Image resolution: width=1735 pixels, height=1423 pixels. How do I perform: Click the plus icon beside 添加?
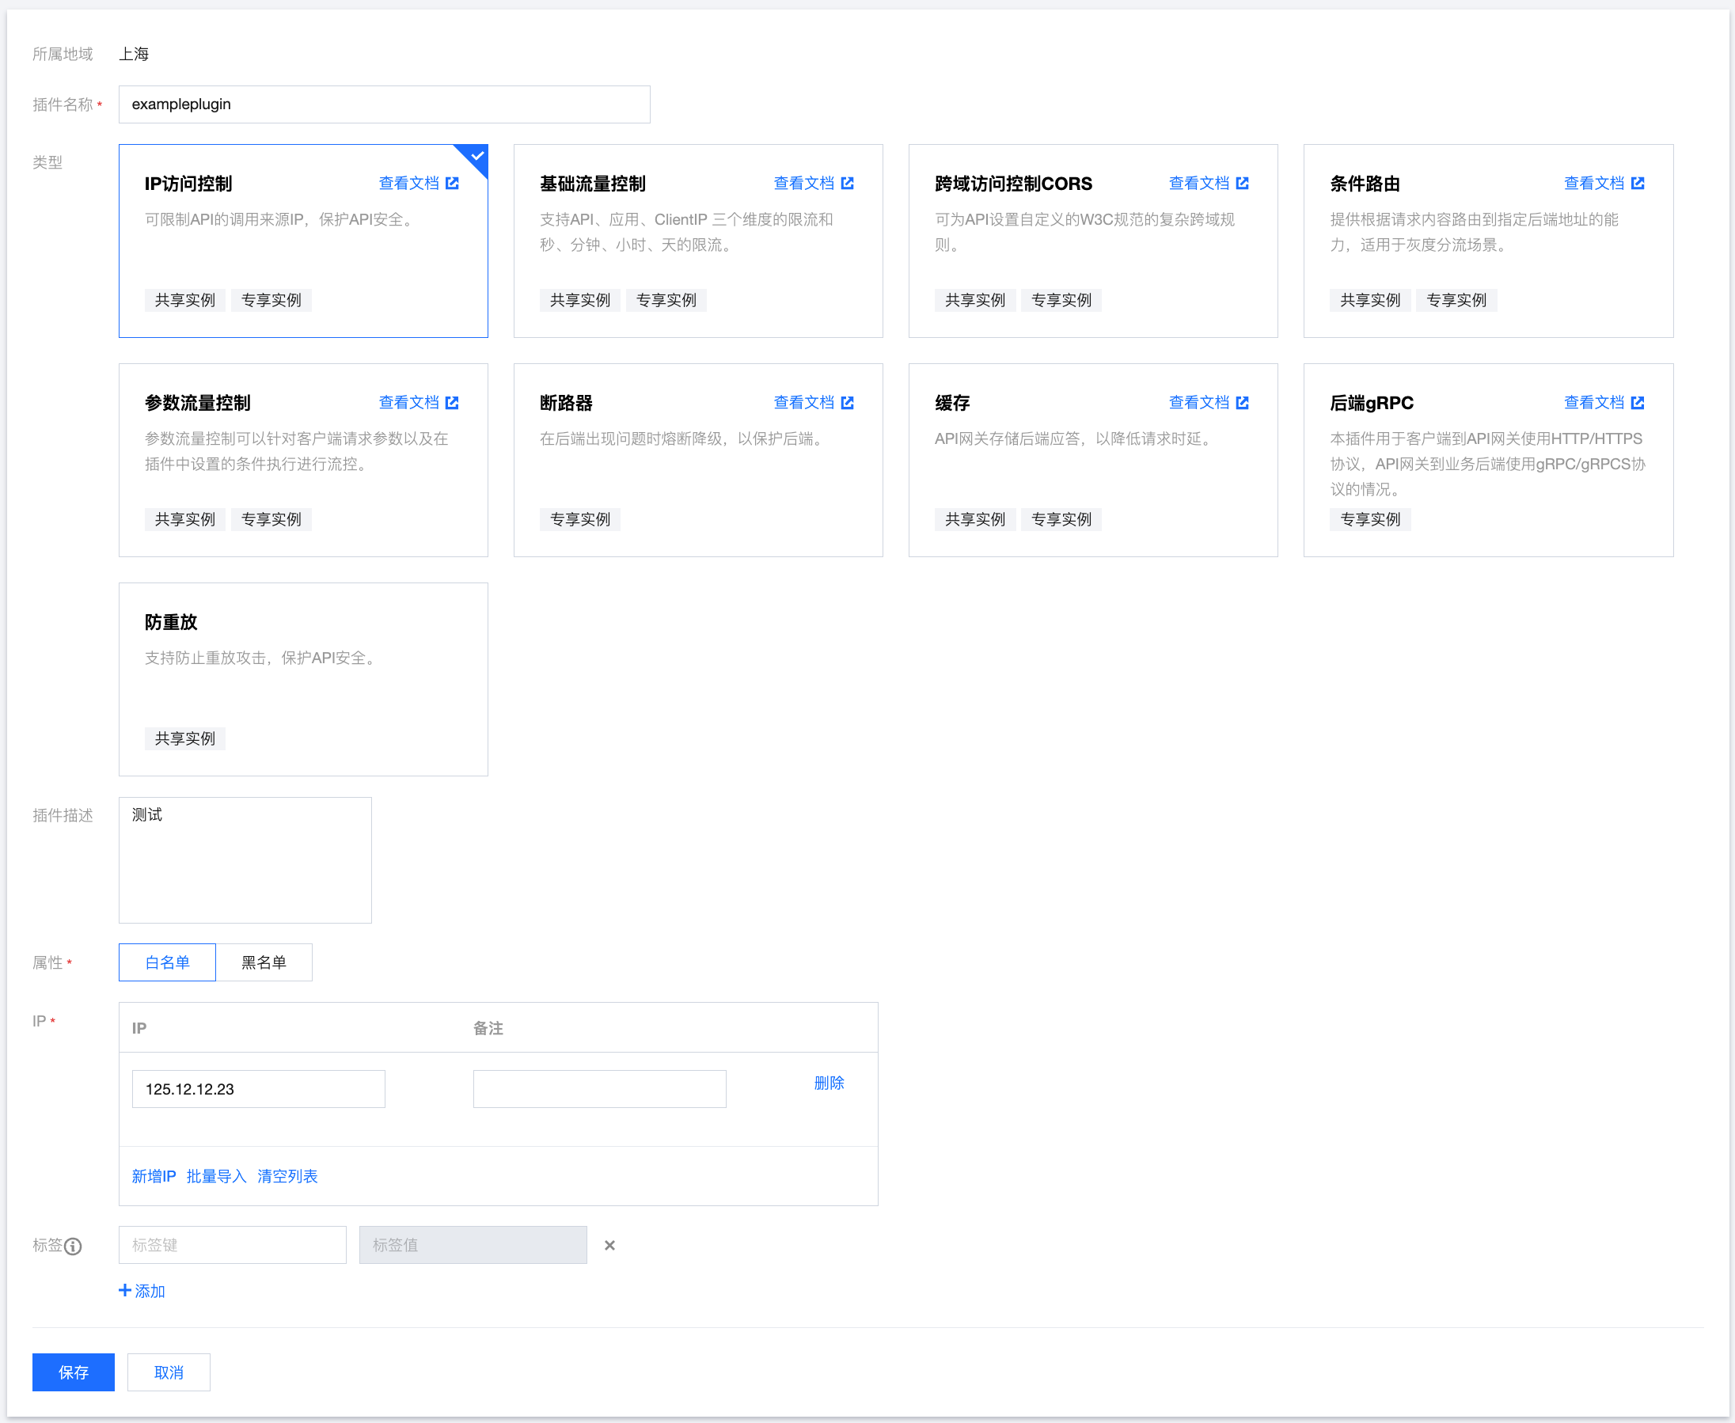(124, 1290)
